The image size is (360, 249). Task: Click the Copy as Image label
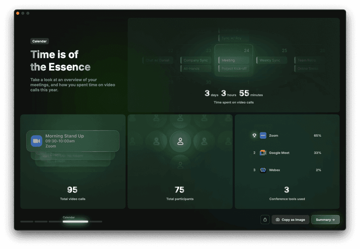(x=293, y=220)
